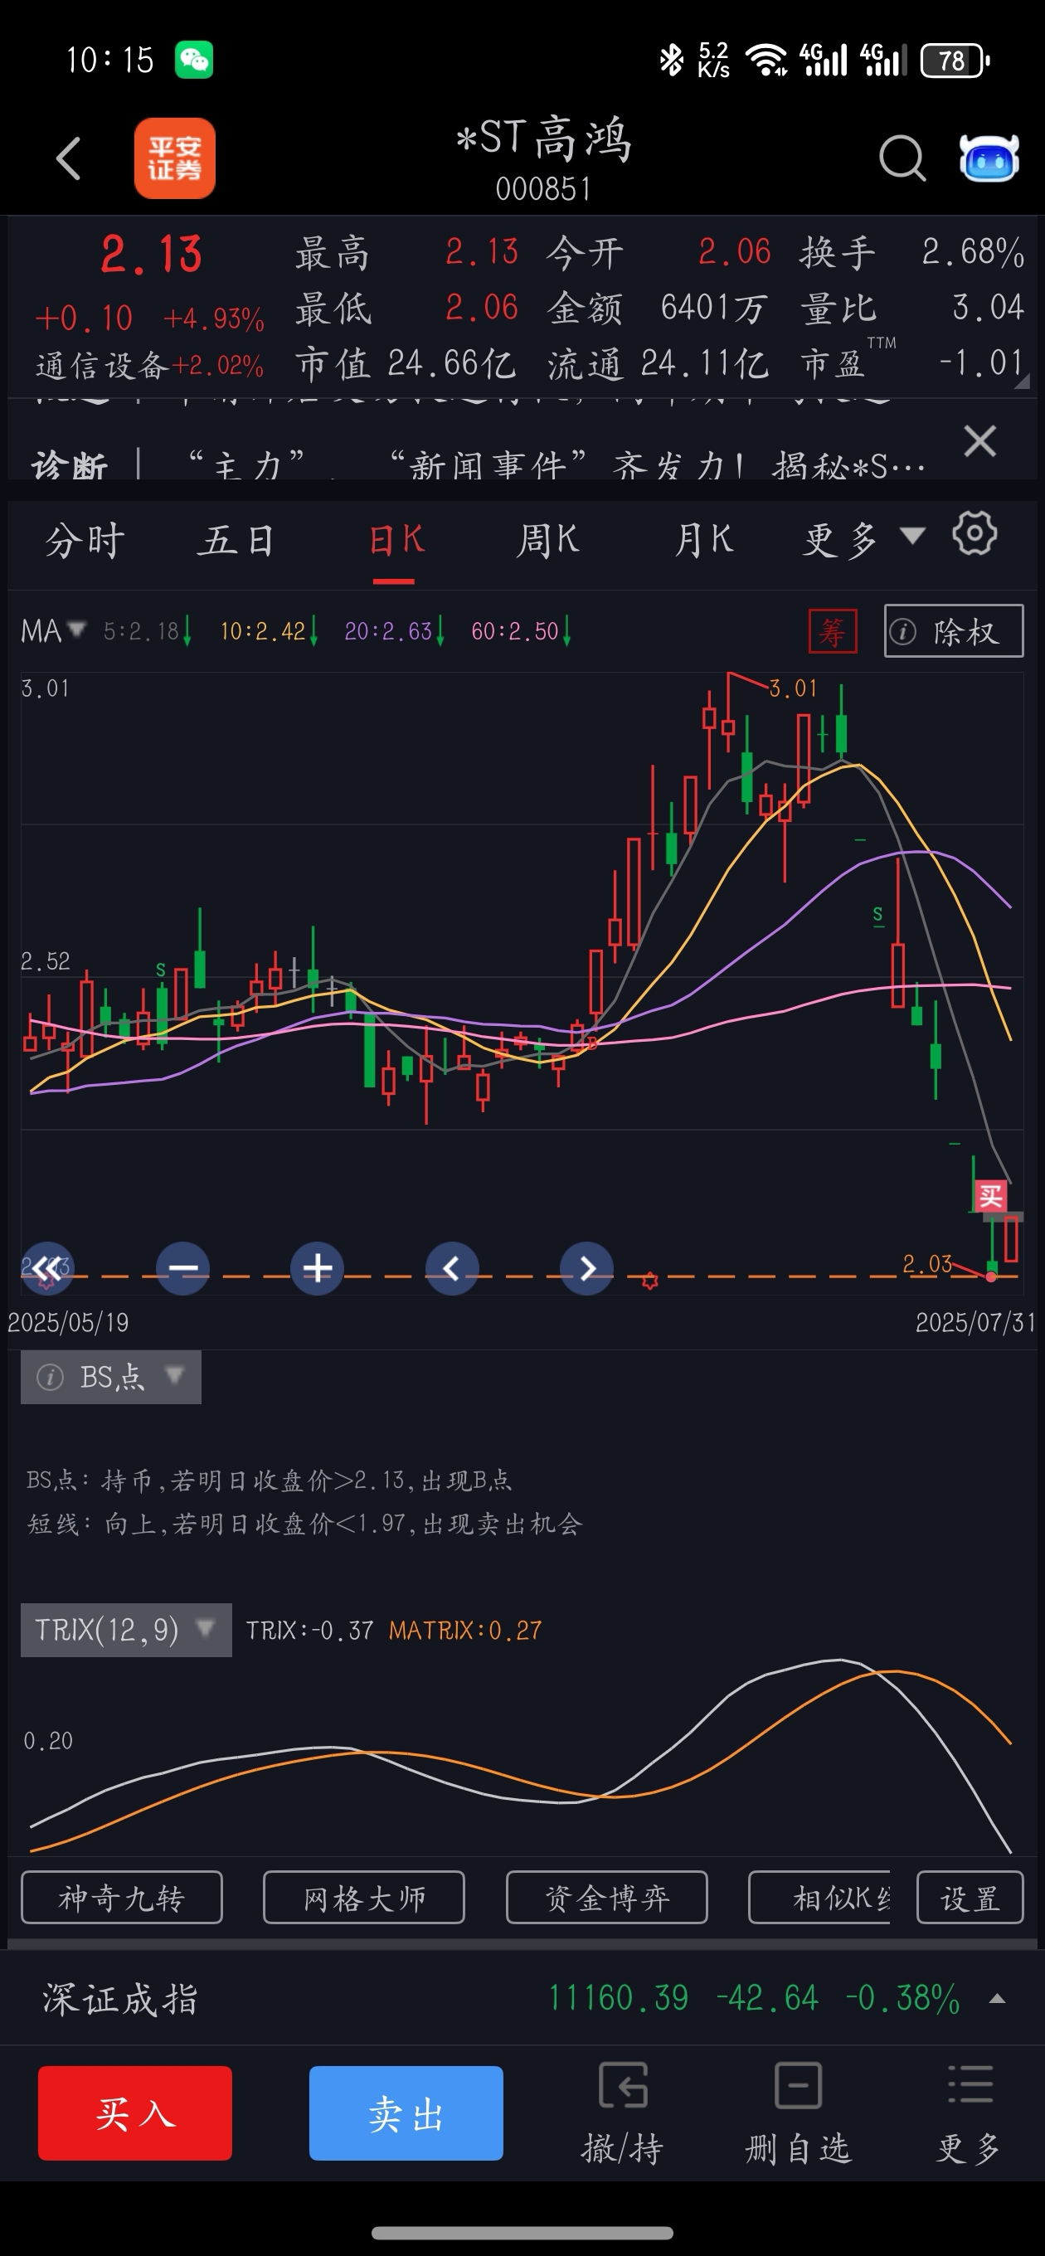Screen dimensions: 1045x2256
Task: Tap the TRIX:-0.37 readout
Action: pos(309,1630)
